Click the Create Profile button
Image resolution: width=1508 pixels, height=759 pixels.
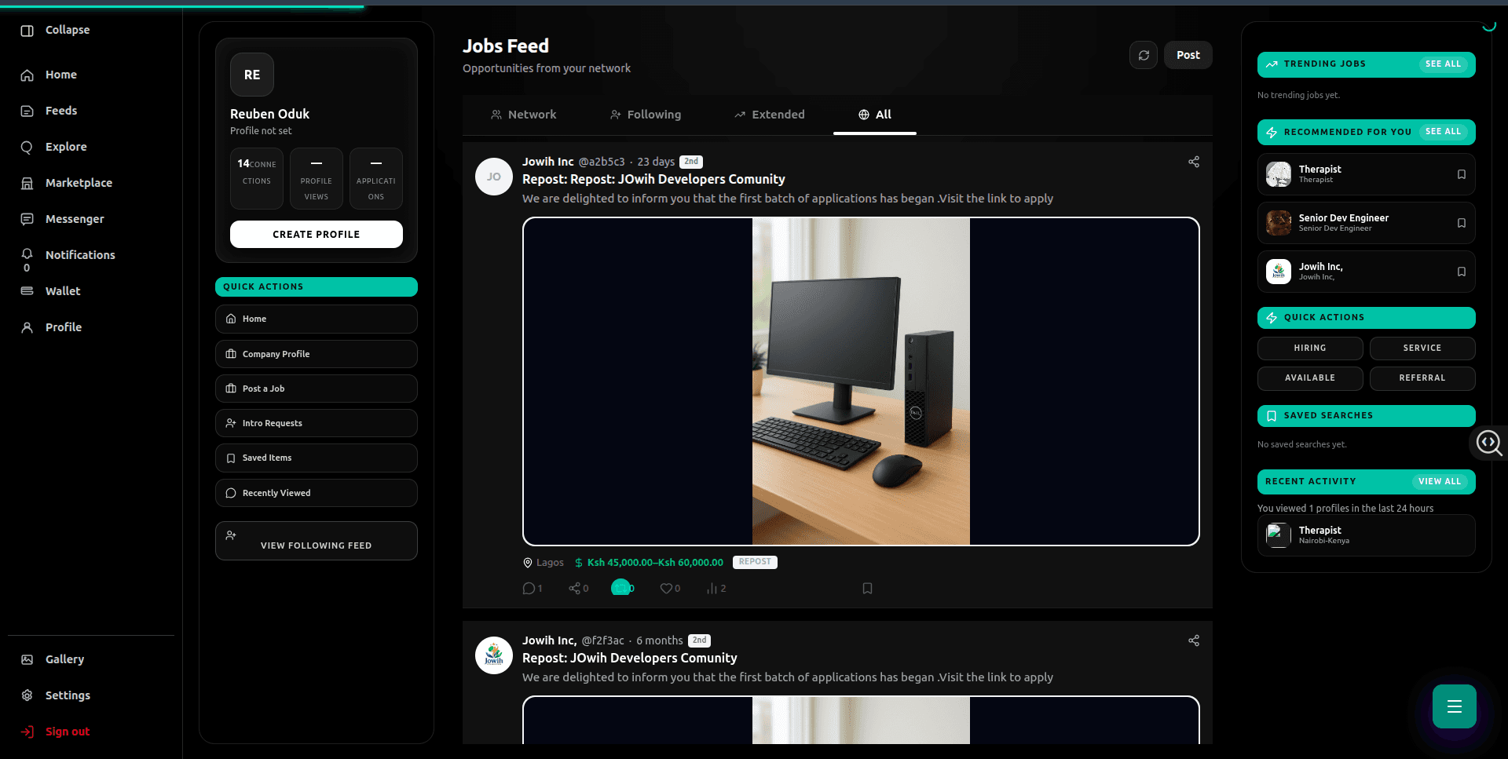(317, 234)
